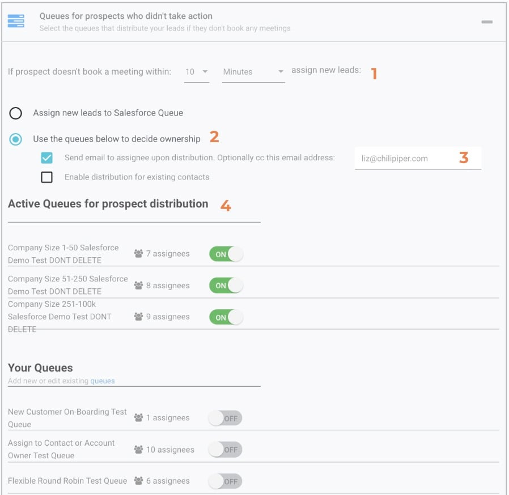
Task: Click assignees icon beside Company Size 51-250 queue
Action: click(138, 285)
